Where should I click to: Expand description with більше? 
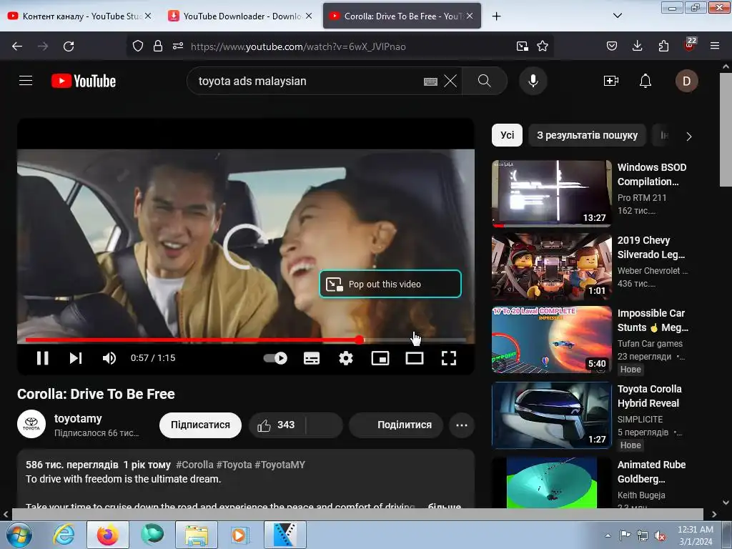445,506
